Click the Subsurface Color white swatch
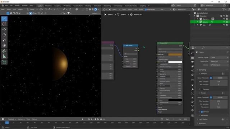Viewport: 230px width, 129px height. point(175,62)
